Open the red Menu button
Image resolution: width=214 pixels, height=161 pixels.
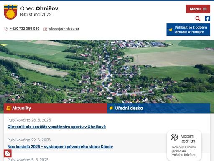pos(198,9)
